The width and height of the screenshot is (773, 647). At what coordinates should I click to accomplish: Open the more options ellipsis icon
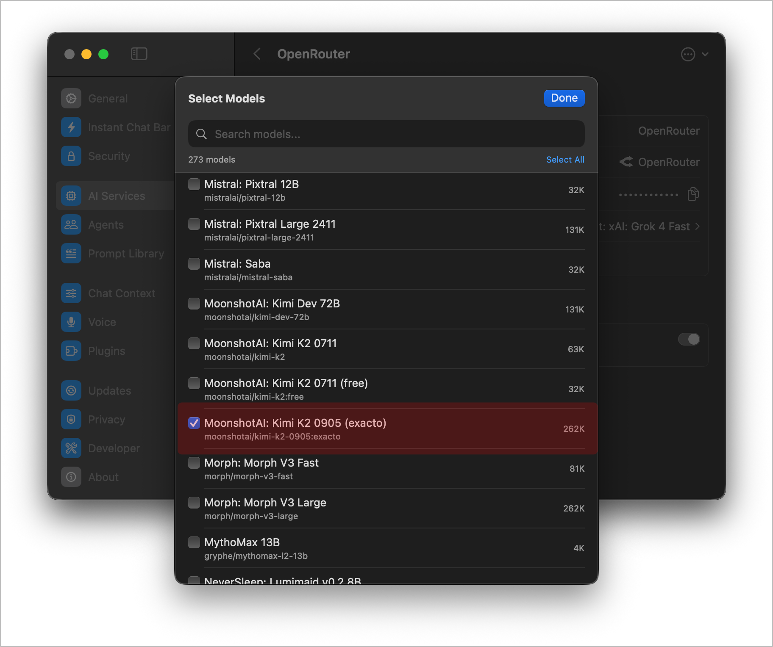(x=688, y=54)
